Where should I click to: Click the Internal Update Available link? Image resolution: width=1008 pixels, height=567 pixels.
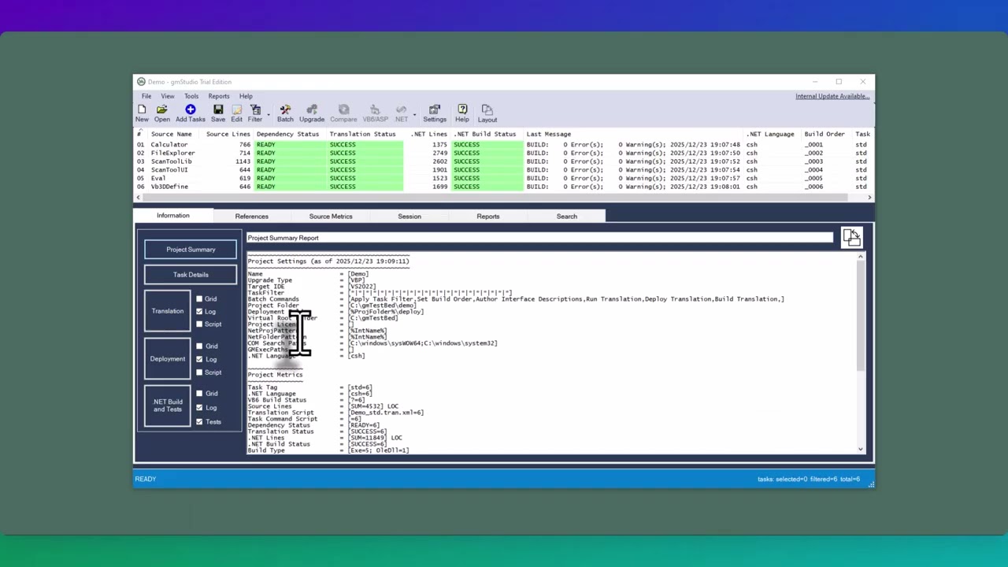click(832, 96)
